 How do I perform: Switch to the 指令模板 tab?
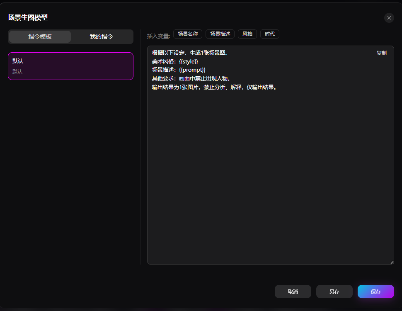[x=40, y=36]
